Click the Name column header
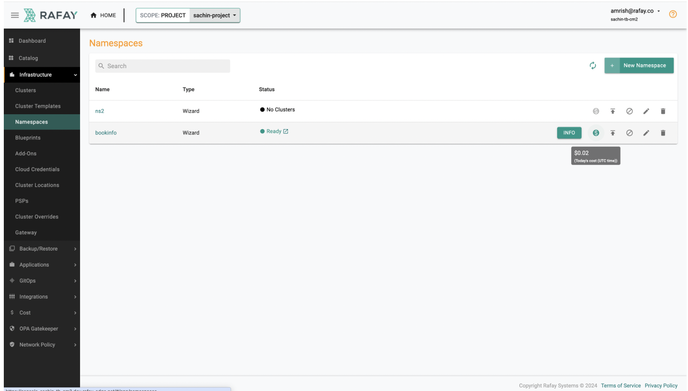The width and height of the screenshot is (688, 391). (x=103, y=89)
